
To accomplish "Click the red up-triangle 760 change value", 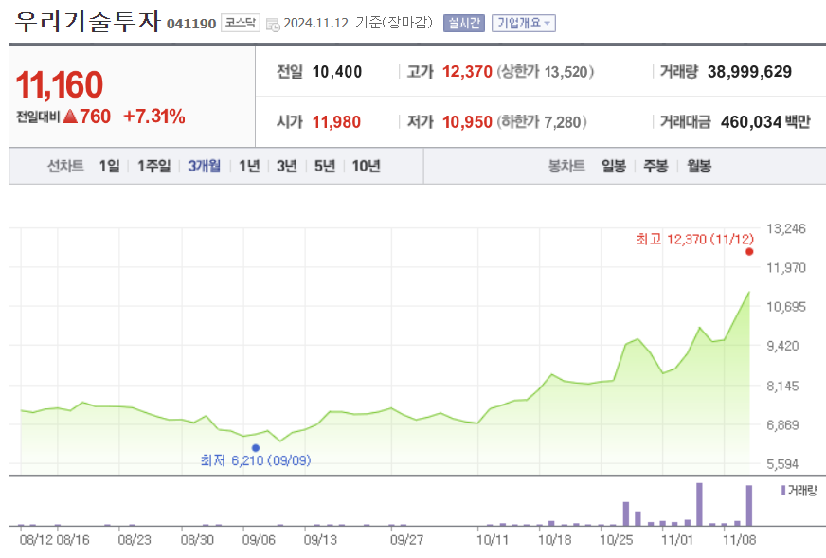I will [x=87, y=117].
